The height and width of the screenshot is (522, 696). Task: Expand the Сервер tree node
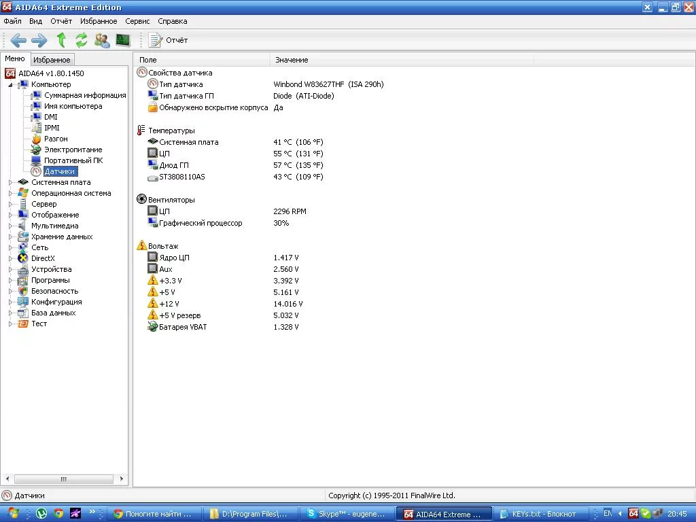[10, 204]
